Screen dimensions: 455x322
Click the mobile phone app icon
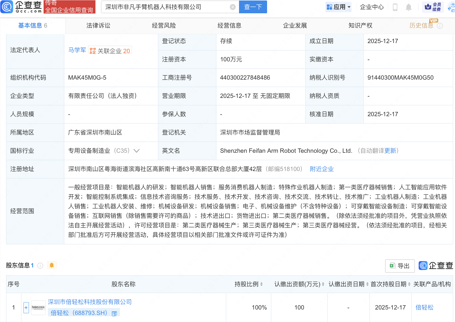click(x=396, y=7)
